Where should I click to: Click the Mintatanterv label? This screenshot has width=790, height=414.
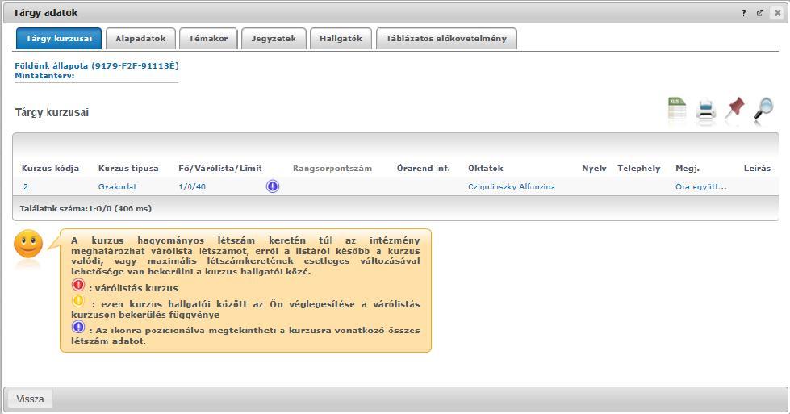(44, 76)
